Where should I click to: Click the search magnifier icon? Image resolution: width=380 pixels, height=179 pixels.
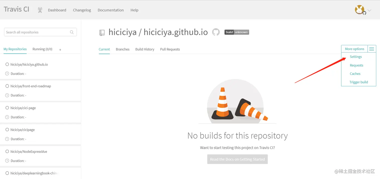(x=72, y=32)
